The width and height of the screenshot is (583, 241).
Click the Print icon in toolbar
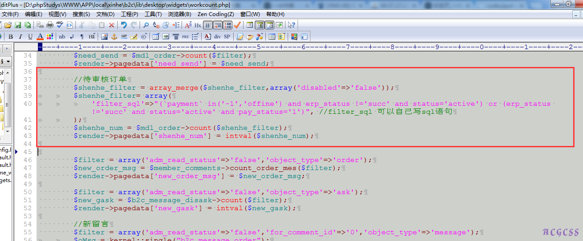[x=50, y=25]
